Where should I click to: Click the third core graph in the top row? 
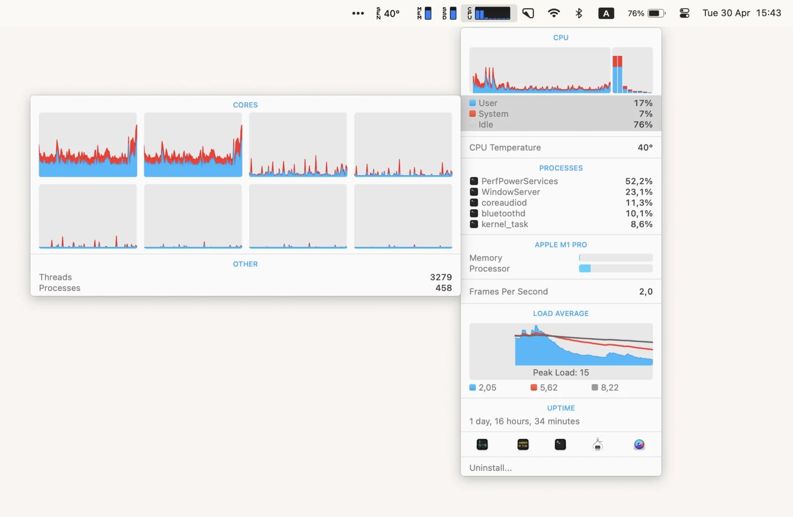298,145
